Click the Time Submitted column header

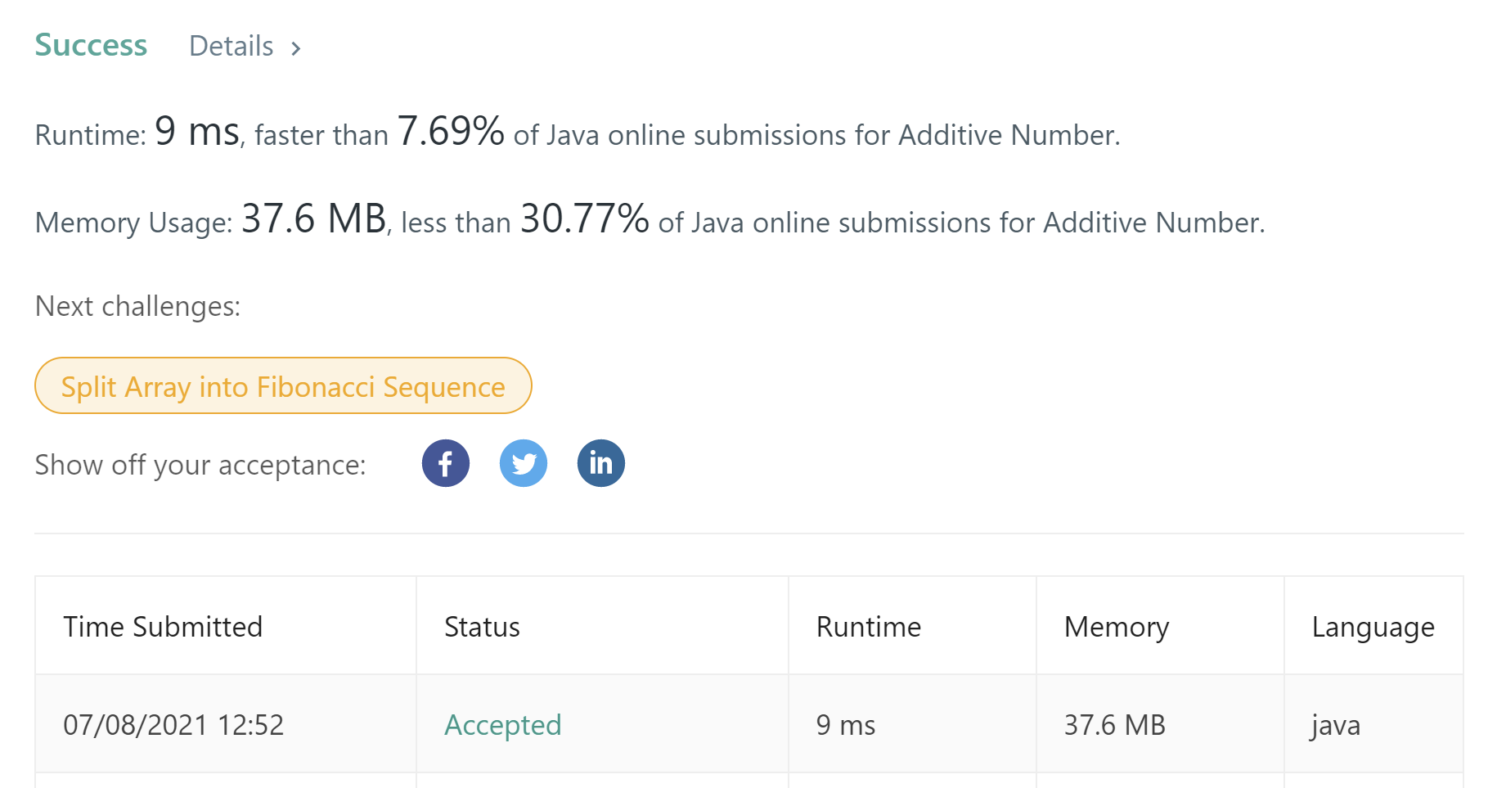163,627
